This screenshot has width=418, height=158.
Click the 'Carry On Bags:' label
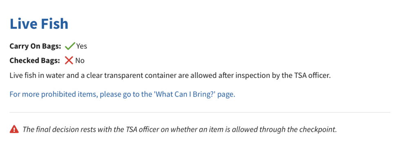36,46
